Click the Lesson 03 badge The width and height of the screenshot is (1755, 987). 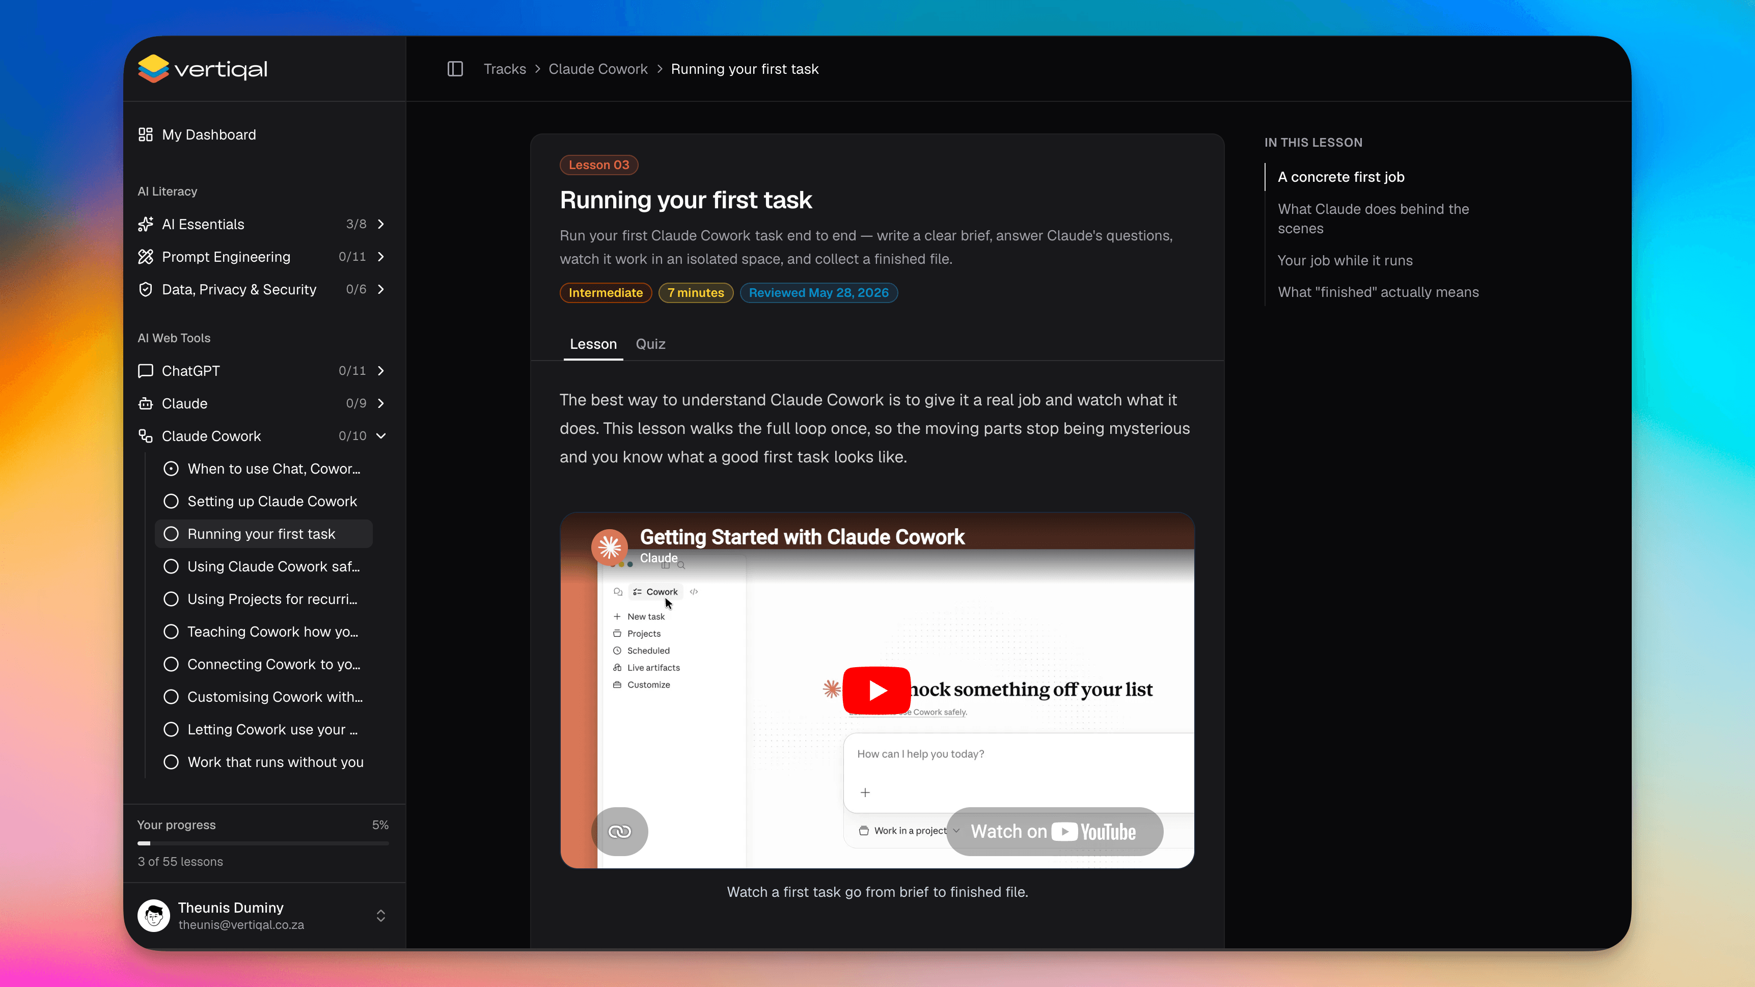pyautogui.click(x=599, y=165)
